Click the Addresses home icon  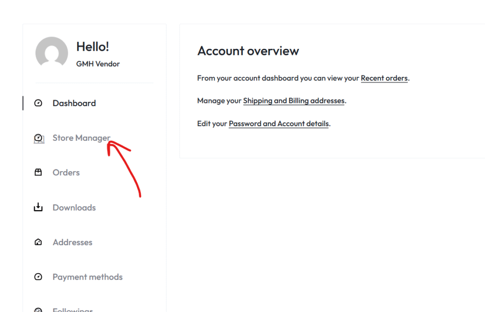click(x=38, y=242)
